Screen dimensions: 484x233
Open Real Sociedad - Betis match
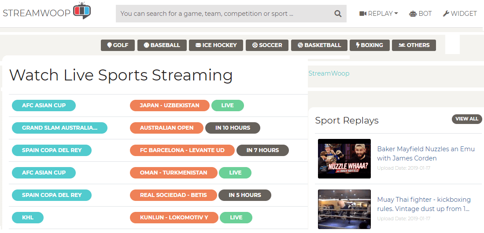click(174, 195)
